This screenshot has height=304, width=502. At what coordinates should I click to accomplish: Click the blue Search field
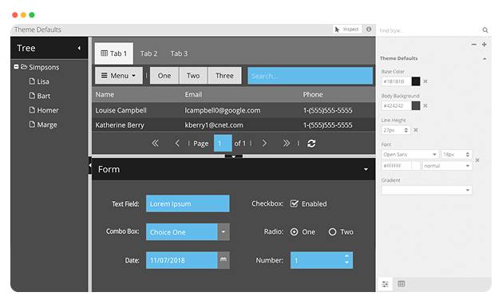coord(310,76)
